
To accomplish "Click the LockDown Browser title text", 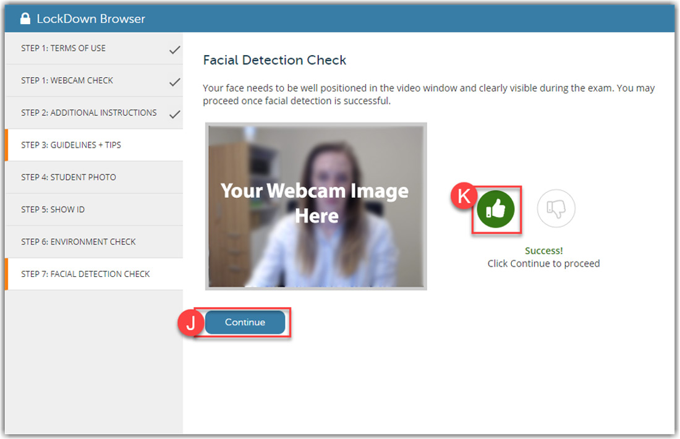I will click(x=91, y=19).
